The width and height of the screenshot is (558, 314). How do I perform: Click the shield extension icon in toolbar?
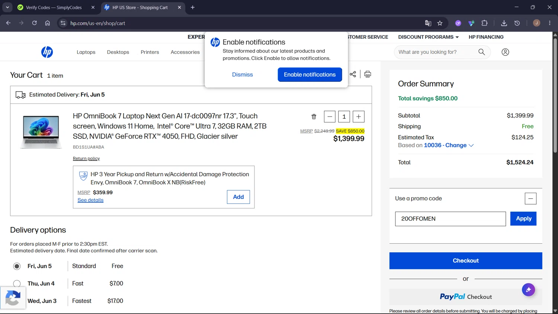471,23
